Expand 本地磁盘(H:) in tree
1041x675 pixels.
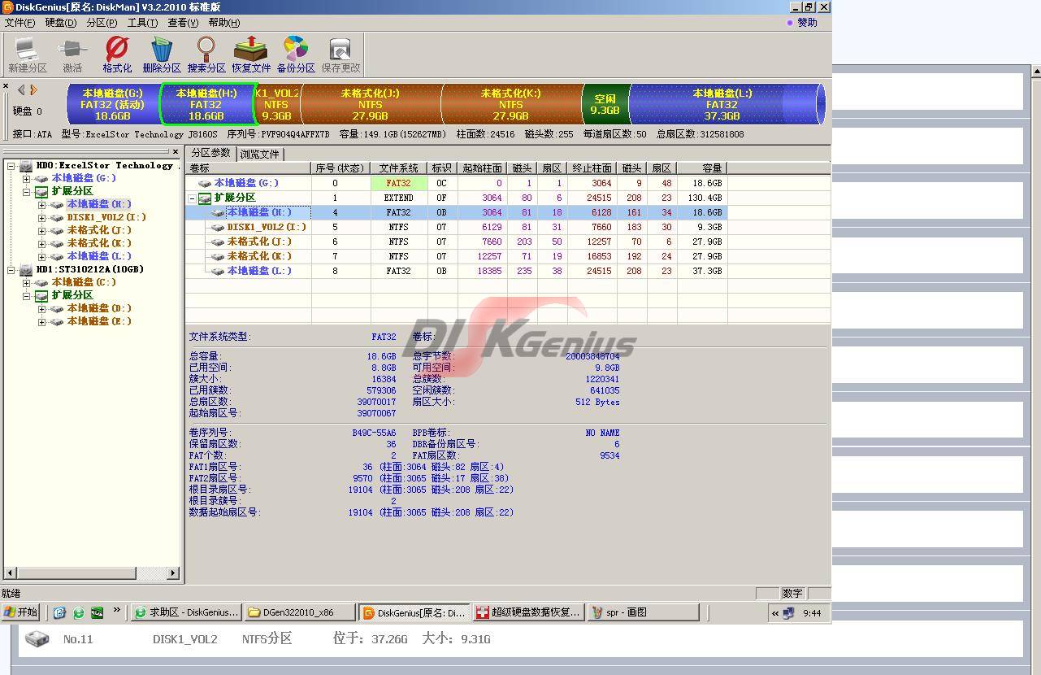pyautogui.click(x=41, y=205)
